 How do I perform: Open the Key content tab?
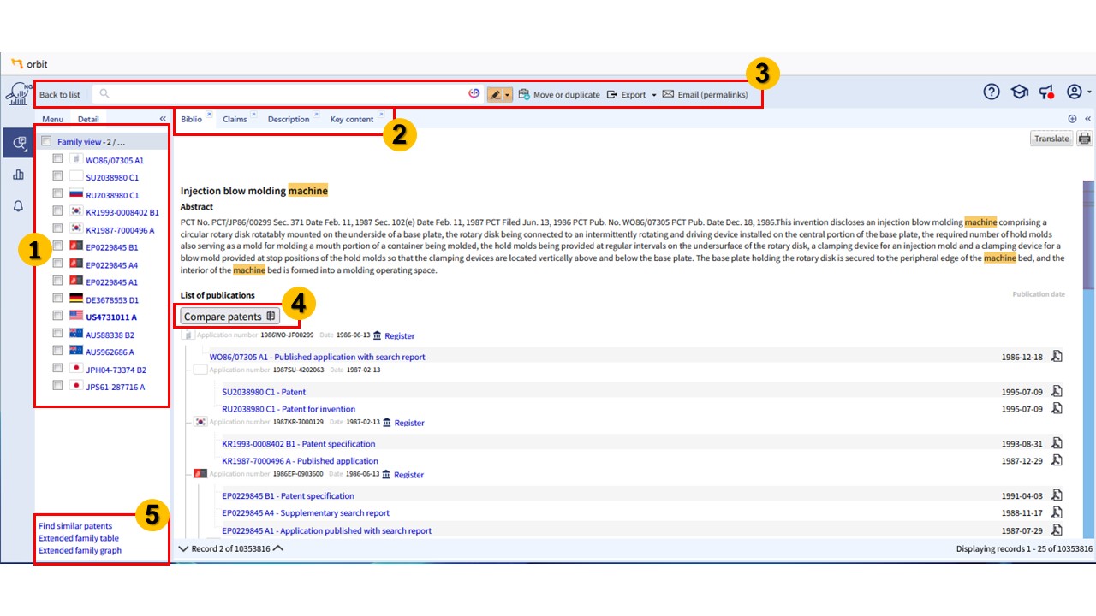(x=352, y=119)
